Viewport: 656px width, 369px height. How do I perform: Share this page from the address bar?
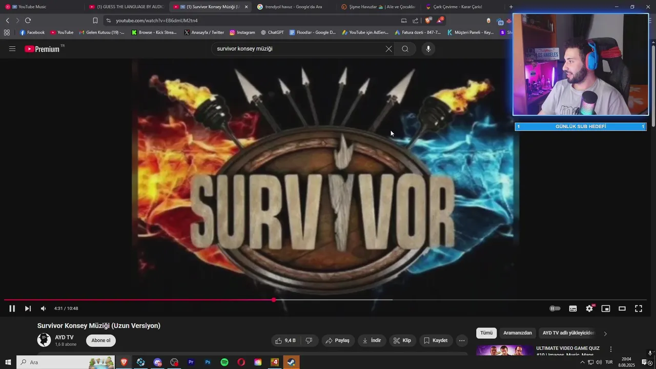[x=415, y=20]
